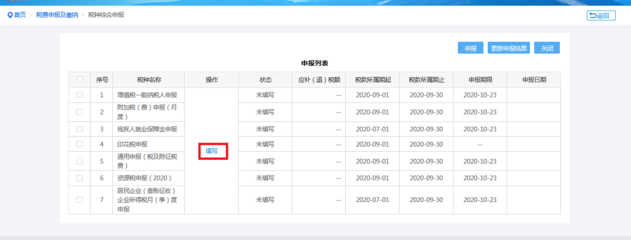
Task: Click the 首页 breadcrumb location icon
Action: coord(10,15)
